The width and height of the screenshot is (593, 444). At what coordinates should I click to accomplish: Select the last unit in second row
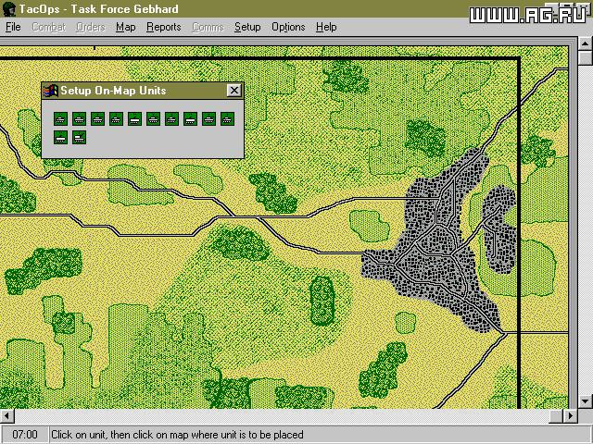pyautogui.click(x=79, y=138)
